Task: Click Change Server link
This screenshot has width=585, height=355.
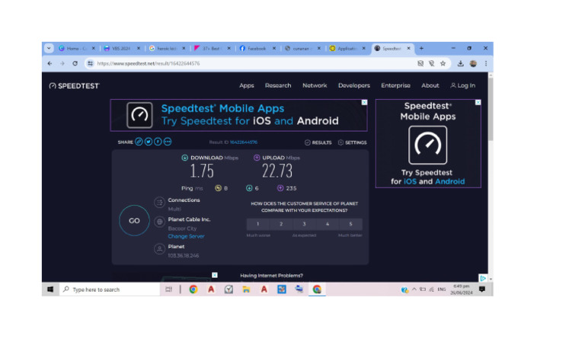Action: (x=186, y=236)
